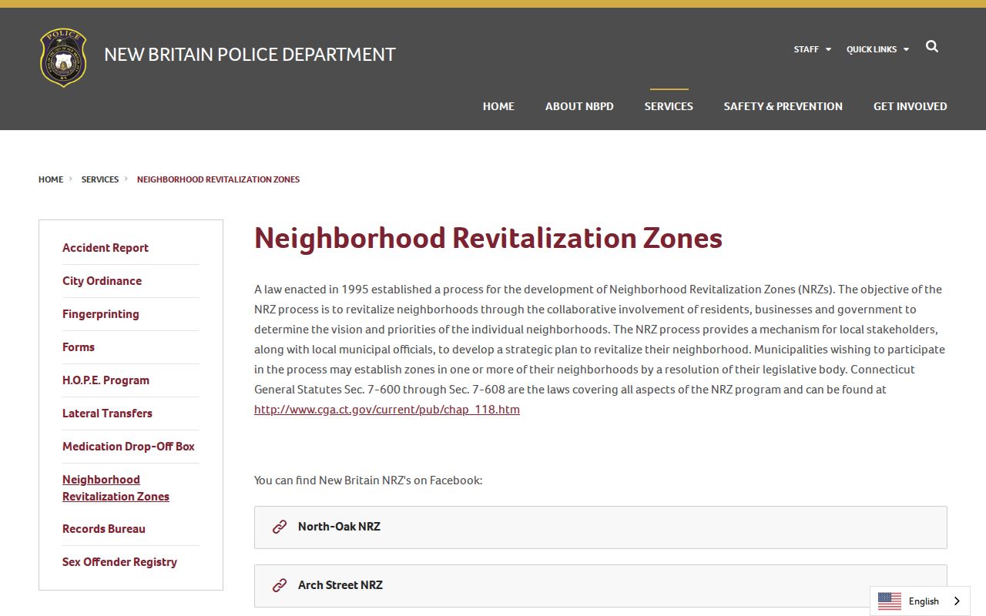Open the About NBPD menu
986x616 pixels.
coord(579,106)
